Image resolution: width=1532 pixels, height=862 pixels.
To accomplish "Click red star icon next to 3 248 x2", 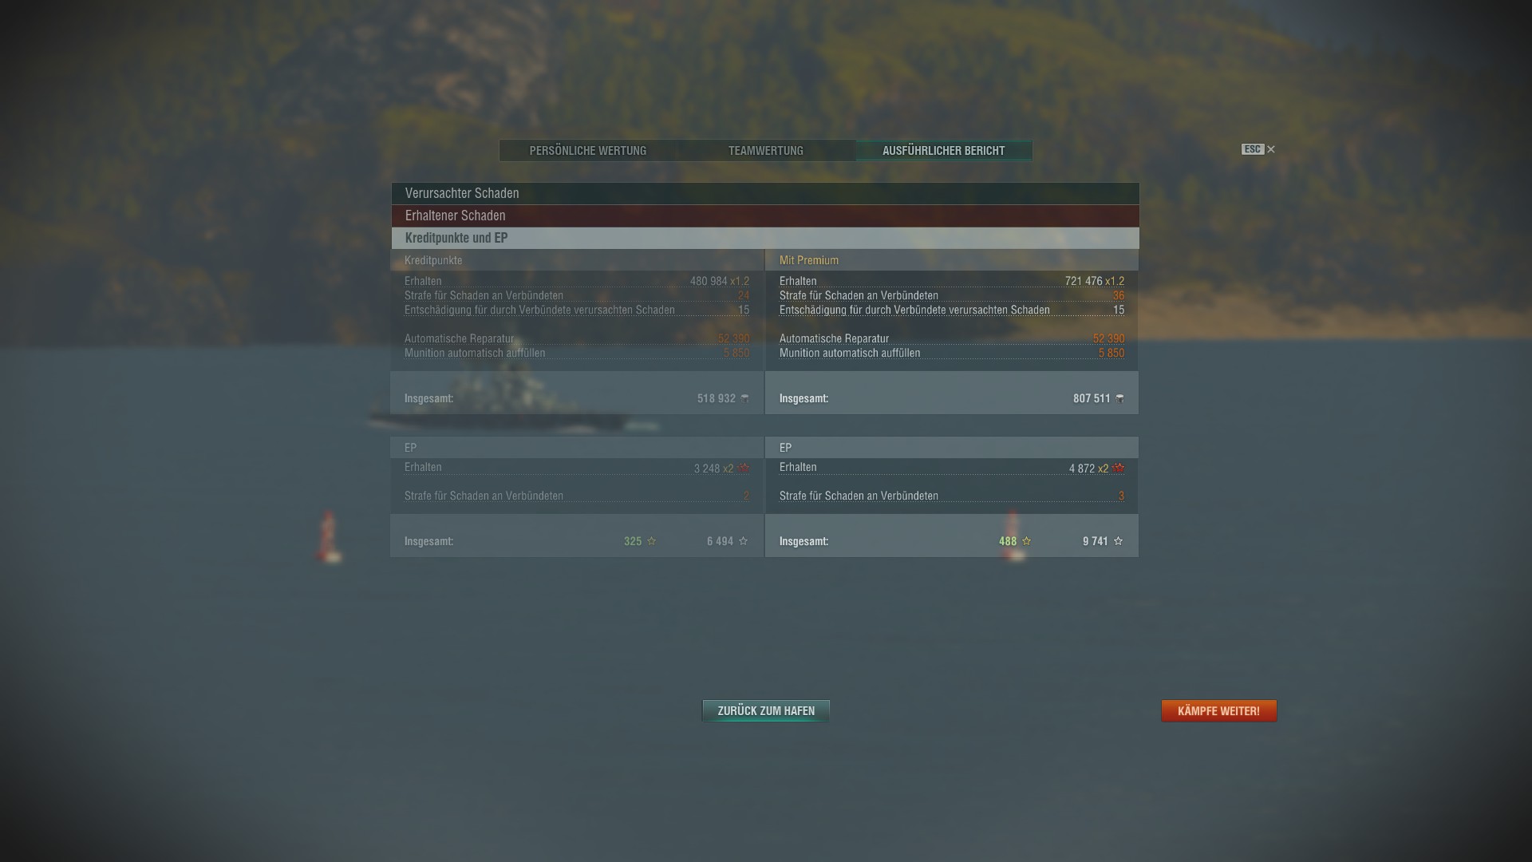I will click(744, 468).
